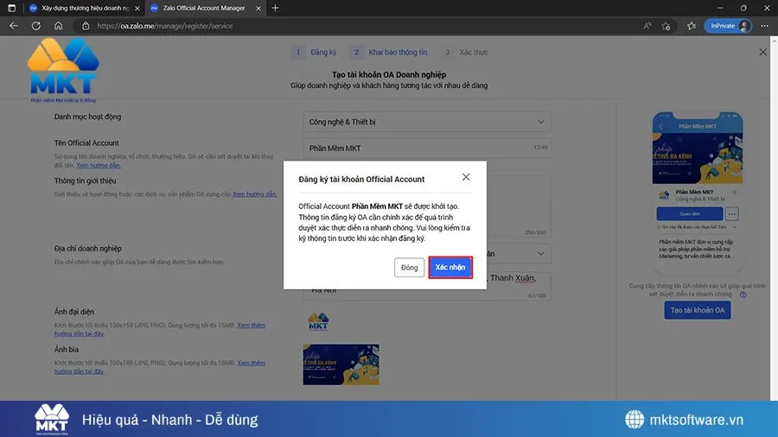Click the oa.zalo.me address bar URL
The height and width of the screenshot is (437, 778).
click(x=165, y=26)
